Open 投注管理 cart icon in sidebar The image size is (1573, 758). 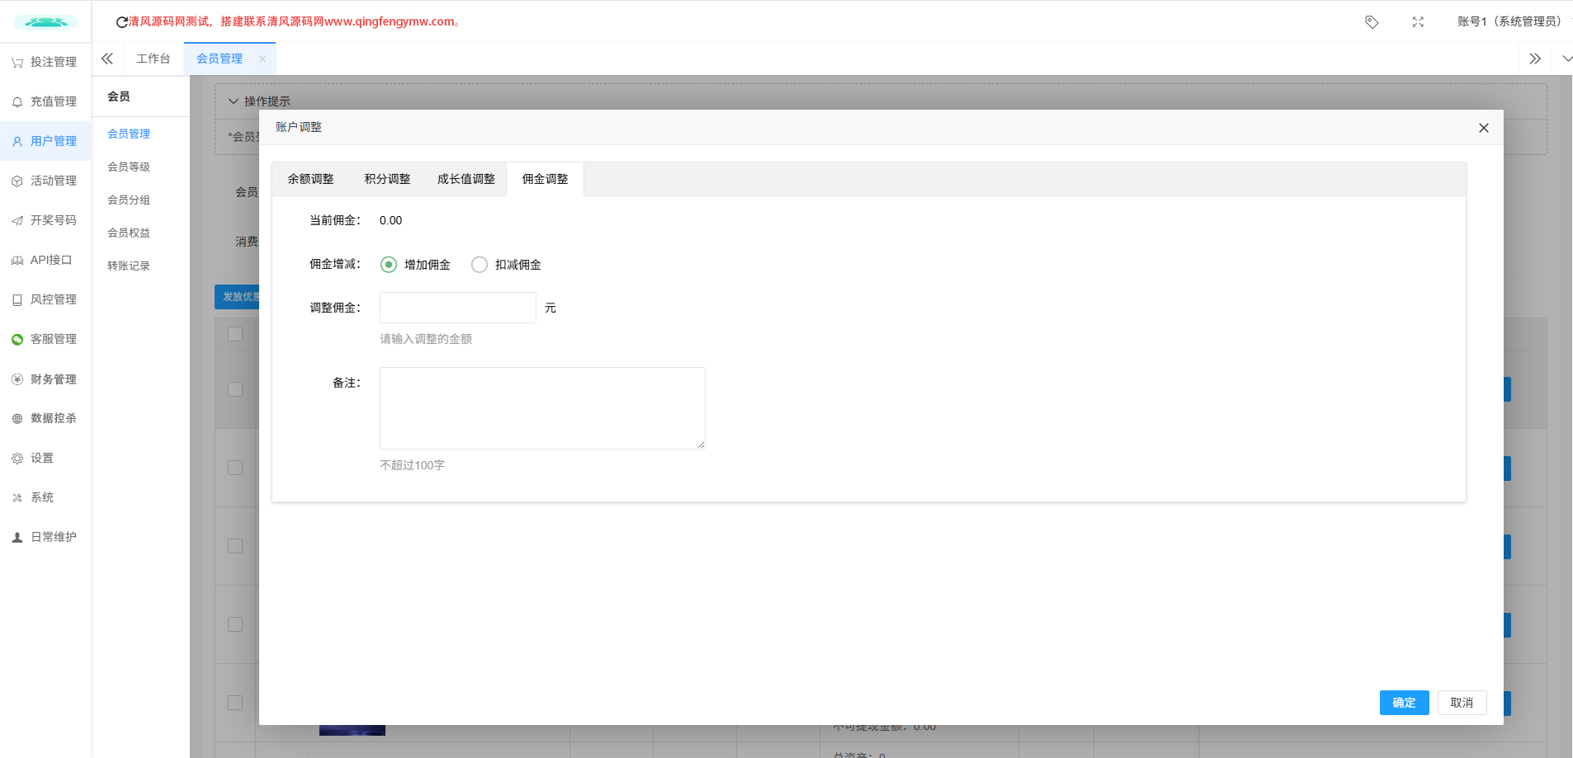17,63
